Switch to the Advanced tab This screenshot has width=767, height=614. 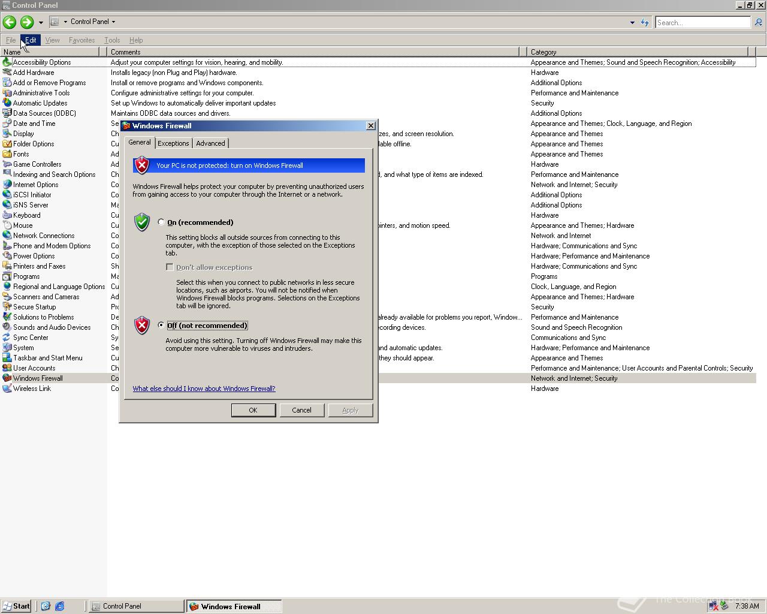click(210, 143)
